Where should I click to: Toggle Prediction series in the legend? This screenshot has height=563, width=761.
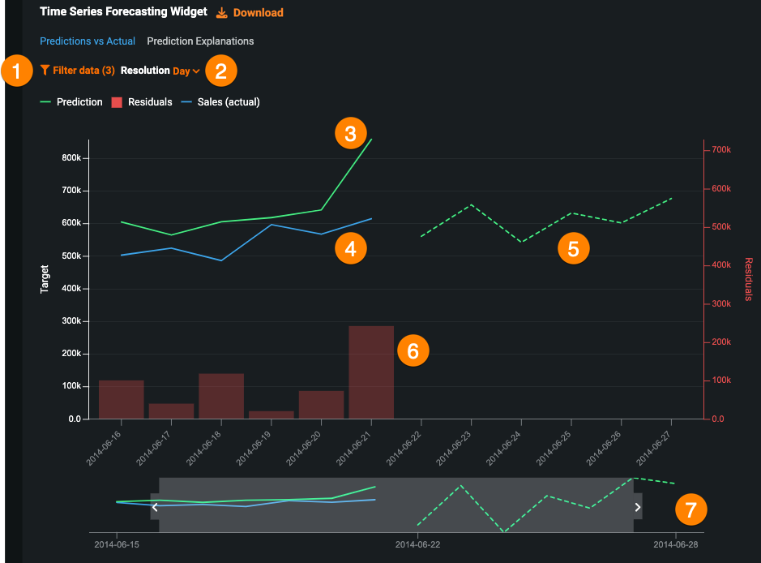[x=71, y=102]
